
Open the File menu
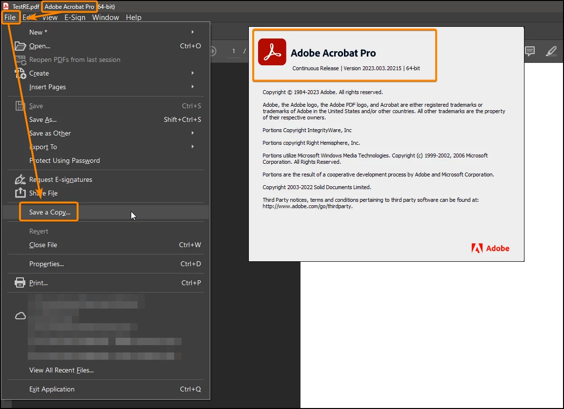coord(10,17)
